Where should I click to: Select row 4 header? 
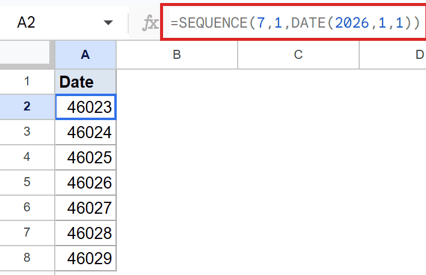(x=27, y=157)
